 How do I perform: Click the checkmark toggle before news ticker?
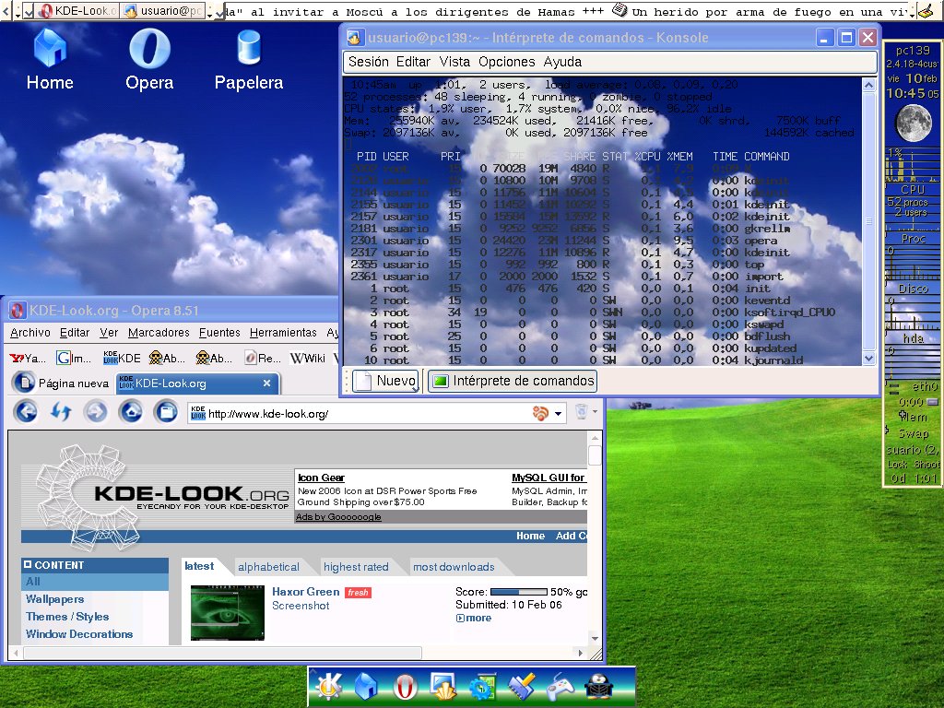[220, 12]
